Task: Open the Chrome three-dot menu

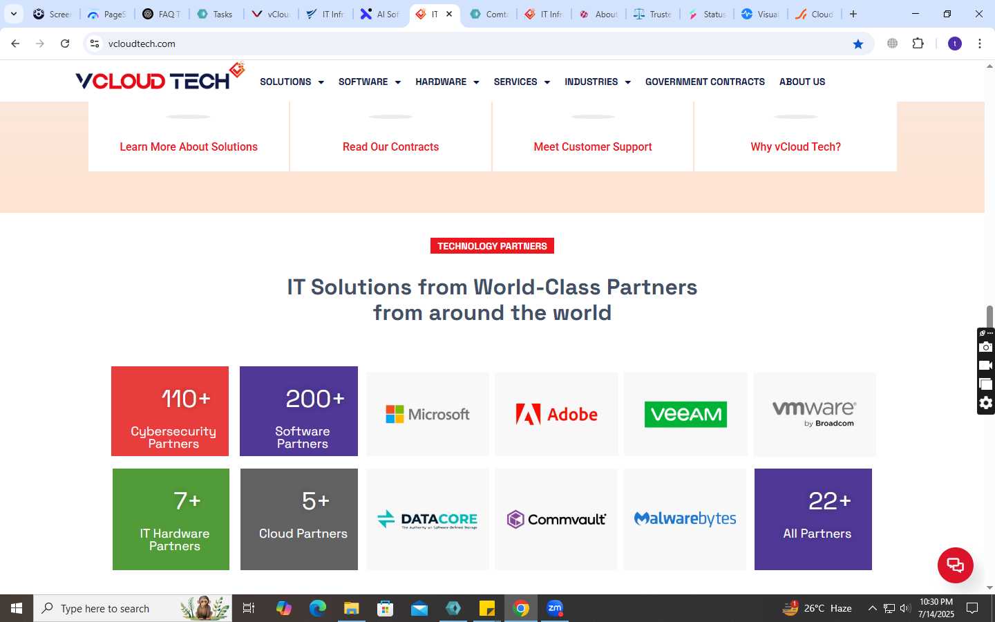Action: [980, 44]
